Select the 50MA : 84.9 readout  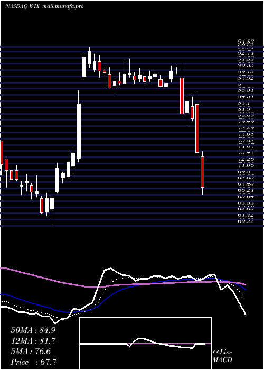tap(33, 330)
